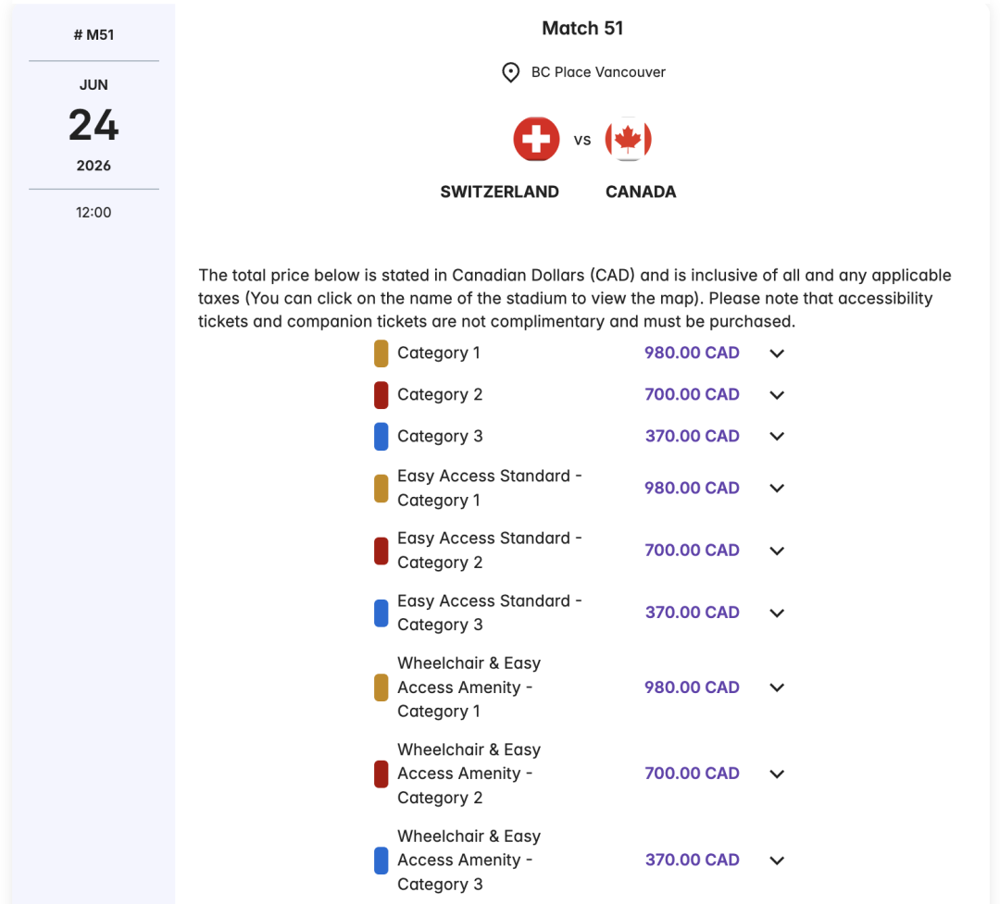Expand Wheelchair & Easy Access Amenity Category 3
1000x904 pixels.
point(777,861)
